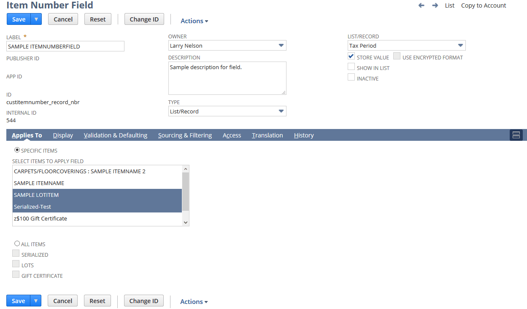Toggle subtab layout icon in tab bar
The image size is (527, 309).
tap(516, 135)
